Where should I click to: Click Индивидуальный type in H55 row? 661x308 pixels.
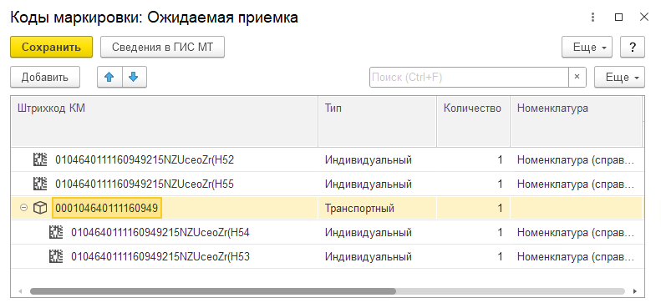click(x=377, y=184)
